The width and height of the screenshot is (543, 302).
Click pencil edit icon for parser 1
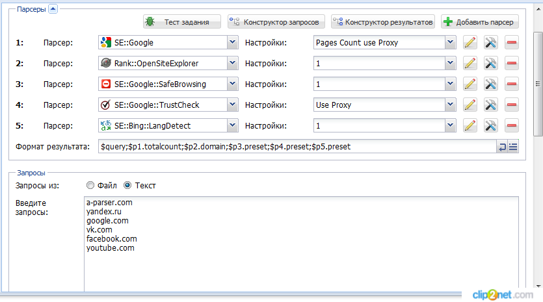click(470, 43)
